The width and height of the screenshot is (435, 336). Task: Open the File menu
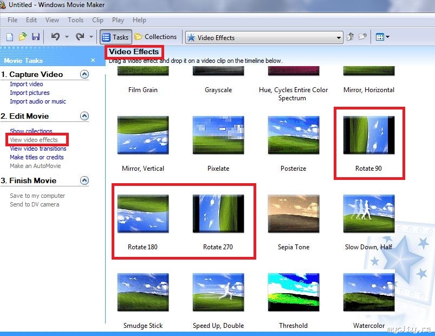point(12,20)
